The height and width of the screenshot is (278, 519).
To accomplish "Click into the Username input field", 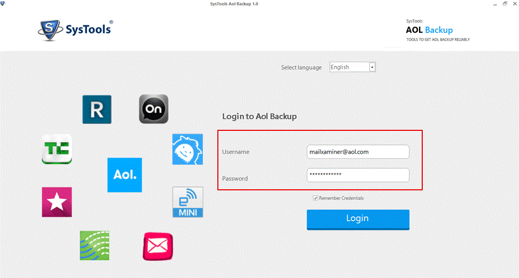I will pos(358,152).
